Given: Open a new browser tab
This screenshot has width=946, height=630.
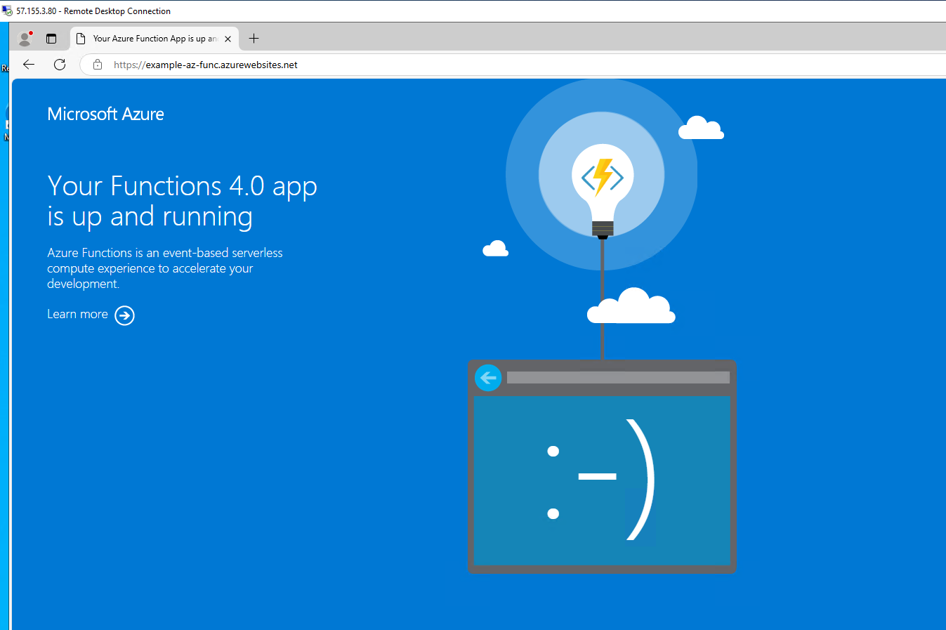Looking at the screenshot, I should (254, 39).
